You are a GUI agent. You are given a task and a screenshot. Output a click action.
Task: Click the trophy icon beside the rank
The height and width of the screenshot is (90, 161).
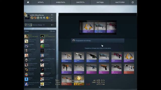pyautogui.click(x=52, y=25)
